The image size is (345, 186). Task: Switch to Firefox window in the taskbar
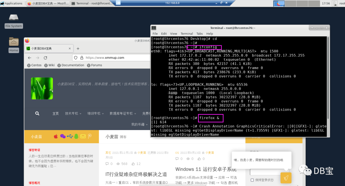[48, 3]
